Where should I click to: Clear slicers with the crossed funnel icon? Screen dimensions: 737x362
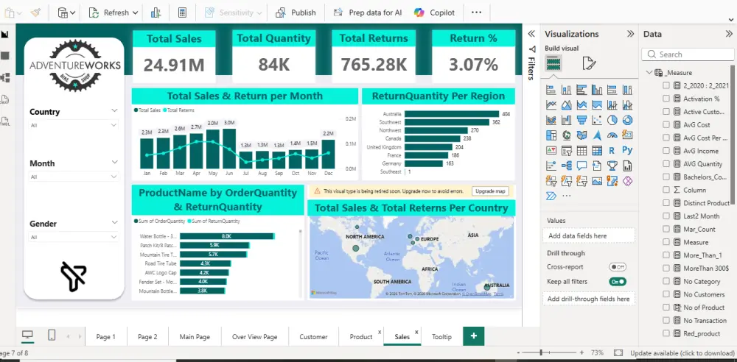click(x=73, y=276)
